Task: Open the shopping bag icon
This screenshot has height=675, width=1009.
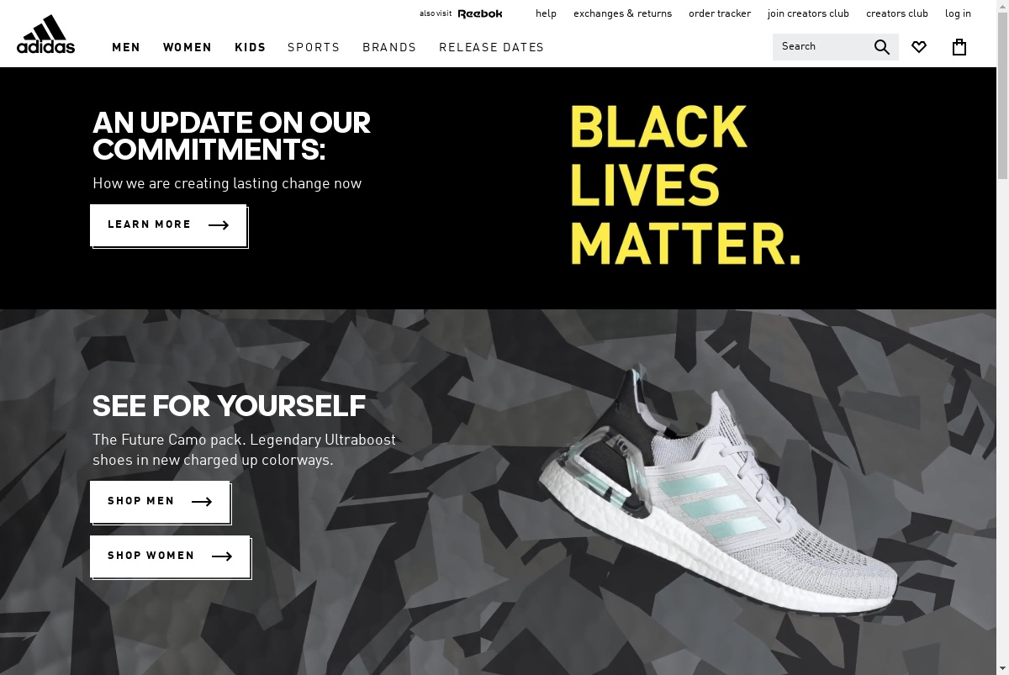Action: point(959,47)
